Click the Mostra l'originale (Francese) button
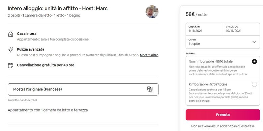Screen dimensions: 263x131 83,89
